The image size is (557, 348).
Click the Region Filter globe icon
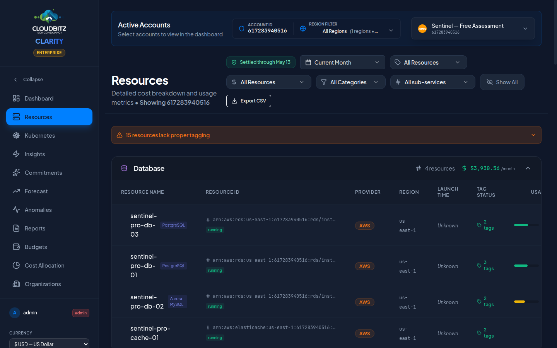303,29
